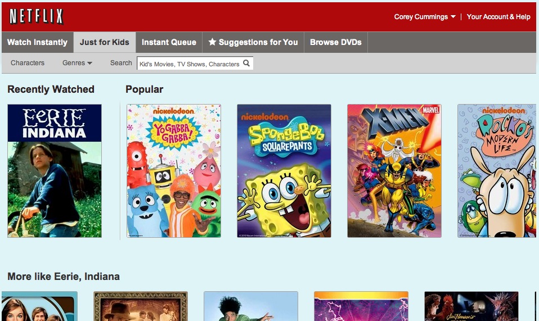Open Your Account & Help link
The height and width of the screenshot is (321, 539).
[498, 16]
